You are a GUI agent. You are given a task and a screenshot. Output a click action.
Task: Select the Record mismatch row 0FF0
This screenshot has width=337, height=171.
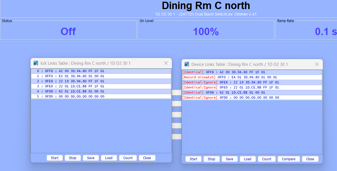tap(252, 77)
